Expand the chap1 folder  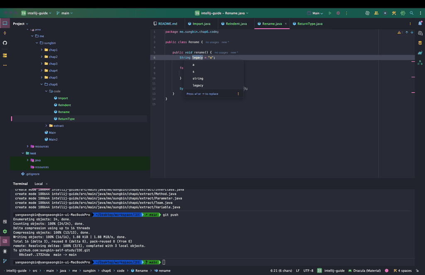coord(42,50)
